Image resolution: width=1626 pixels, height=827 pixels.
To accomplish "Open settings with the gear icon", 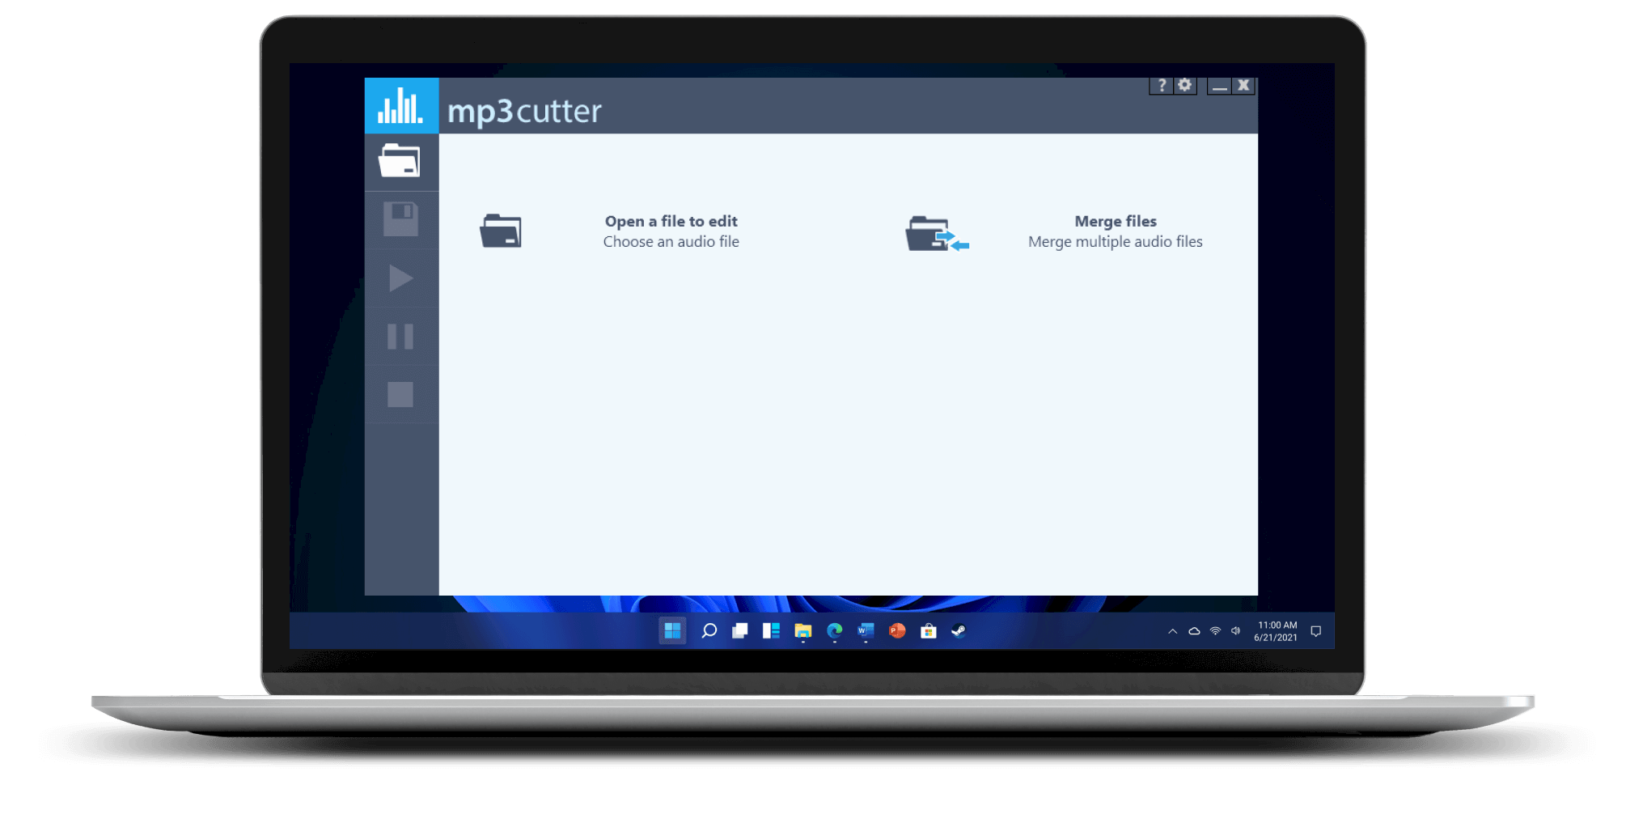I will point(1185,86).
